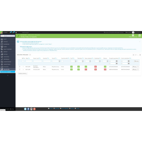Click the Preferencje wrench icon

tap(2, 59)
